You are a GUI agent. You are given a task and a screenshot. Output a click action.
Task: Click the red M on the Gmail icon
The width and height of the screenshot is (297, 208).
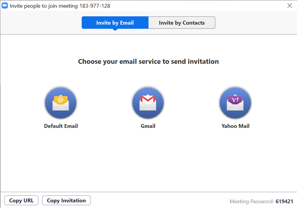click(x=148, y=100)
